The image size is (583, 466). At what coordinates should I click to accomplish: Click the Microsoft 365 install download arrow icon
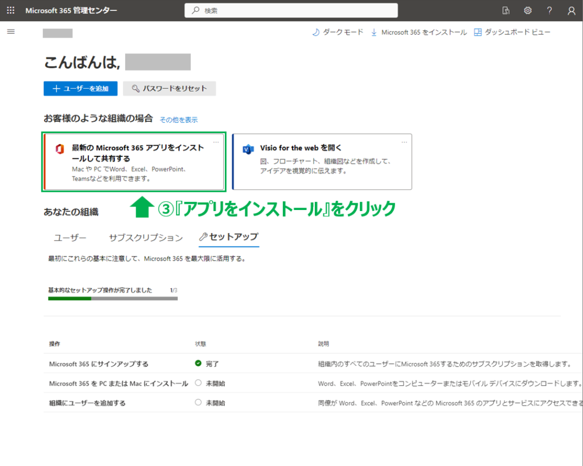click(373, 32)
